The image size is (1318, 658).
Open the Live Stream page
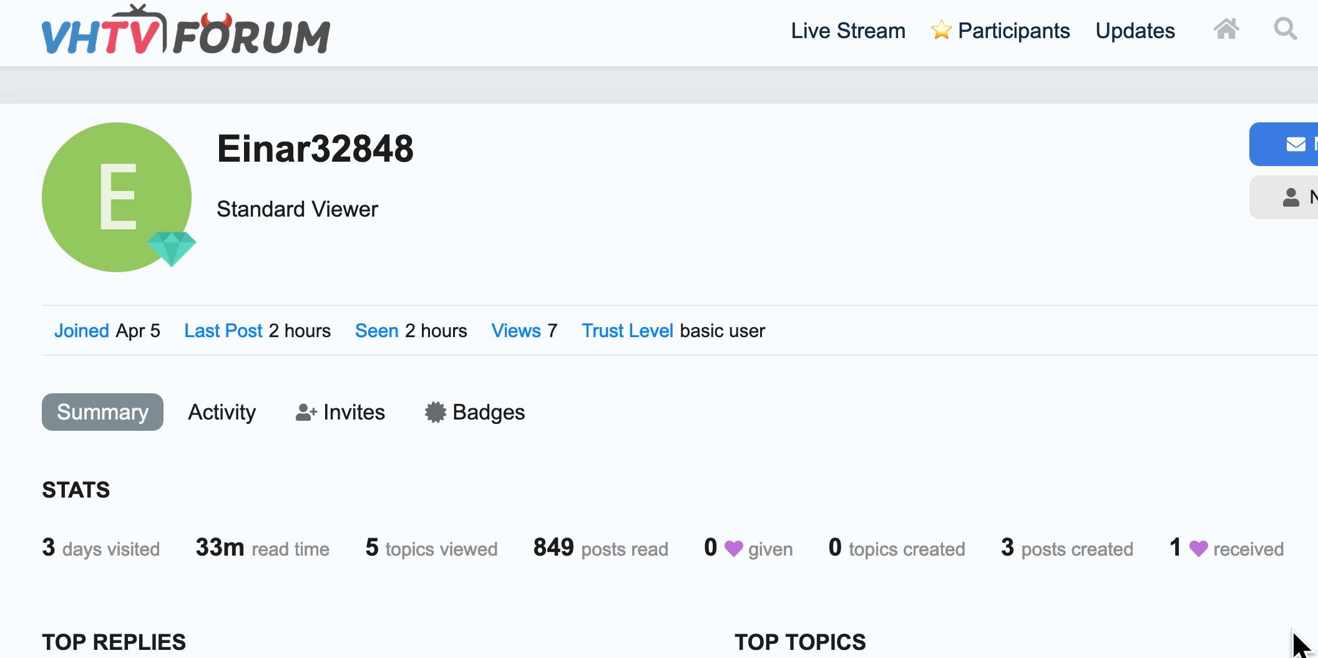(x=847, y=31)
